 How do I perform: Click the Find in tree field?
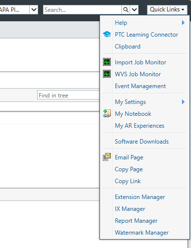[x=68, y=95]
